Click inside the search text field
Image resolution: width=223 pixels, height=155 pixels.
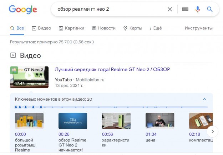[107, 9]
